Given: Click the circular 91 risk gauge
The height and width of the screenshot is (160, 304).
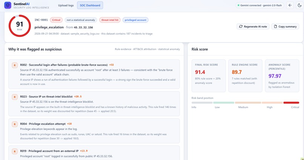Looking at the screenshot, I should tap(20, 26).
